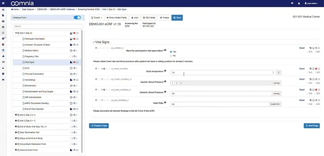Open the Export dropdown
Image resolution: width=324 pixels, height=156 pixels.
pyautogui.click(x=96, y=18)
